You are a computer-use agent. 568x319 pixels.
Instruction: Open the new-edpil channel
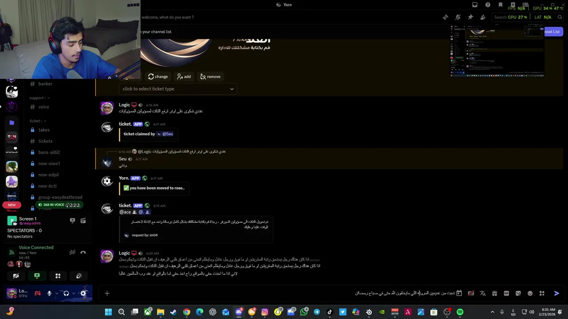coord(48,175)
